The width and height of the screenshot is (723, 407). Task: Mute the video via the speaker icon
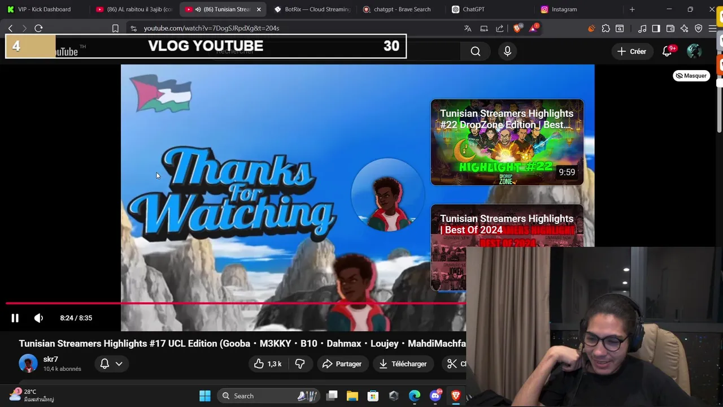(38, 318)
